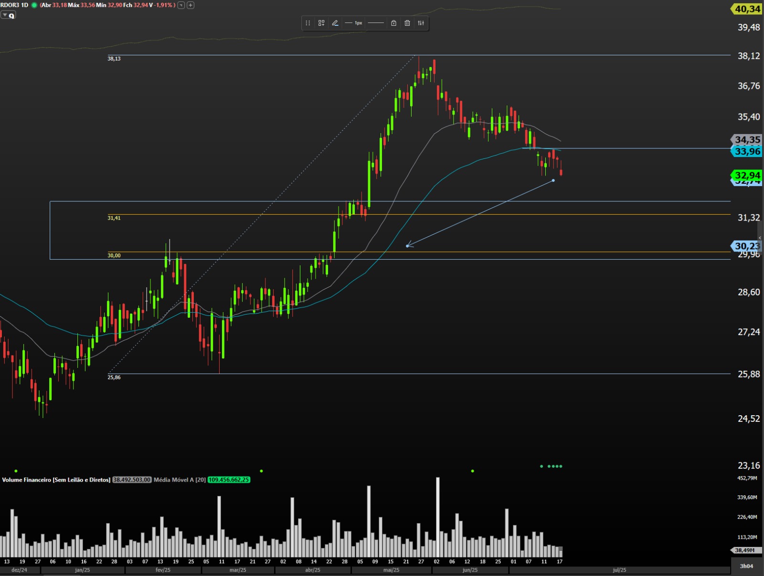
Task: Click the 31,41 yellow level label
Action: (x=114, y=218)
